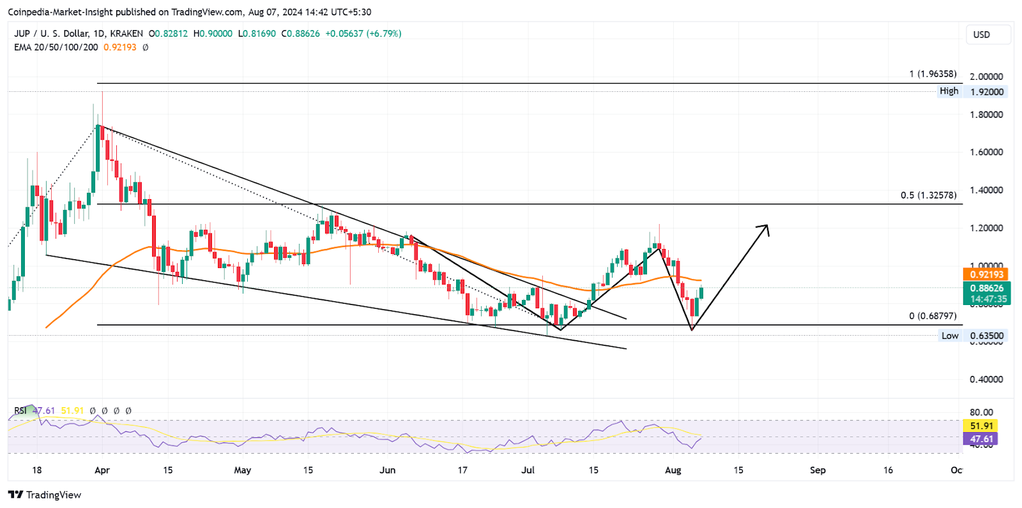Click RSI value 47.61 in the legend

[44, 410]
